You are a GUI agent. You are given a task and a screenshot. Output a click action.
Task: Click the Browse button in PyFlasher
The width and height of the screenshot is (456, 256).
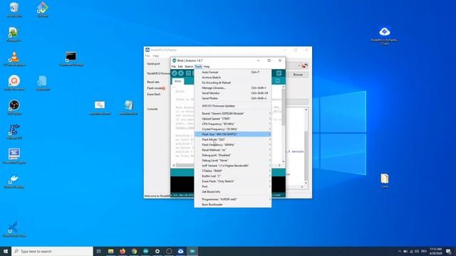tap(298, 75)
